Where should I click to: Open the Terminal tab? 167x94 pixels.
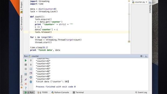pos(78,92)
